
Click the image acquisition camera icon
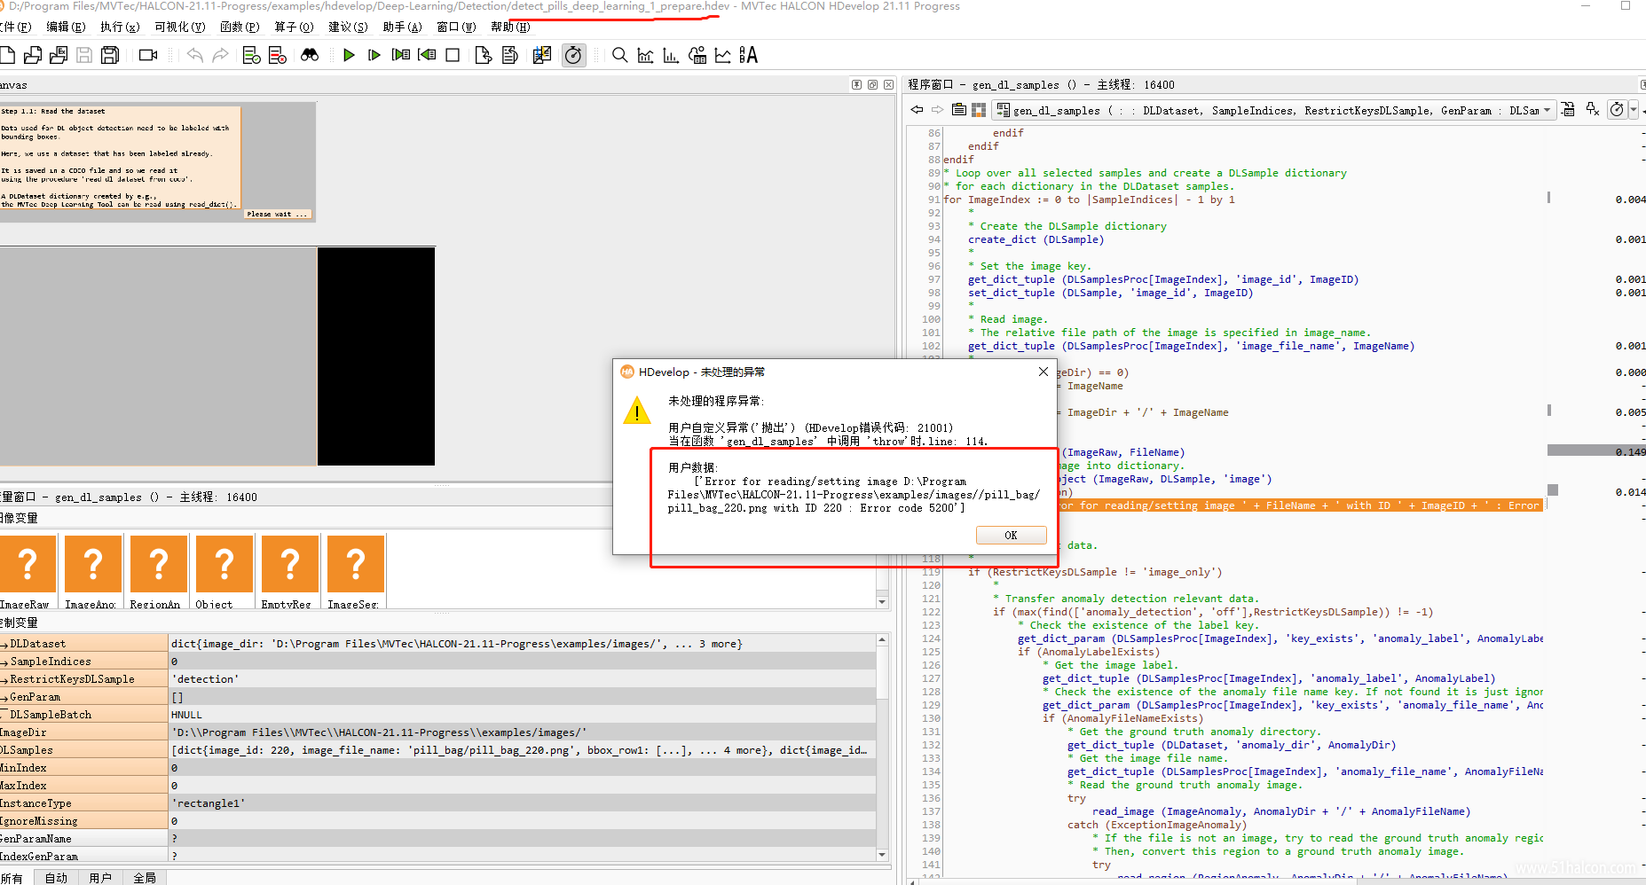[x=148, y=55]
